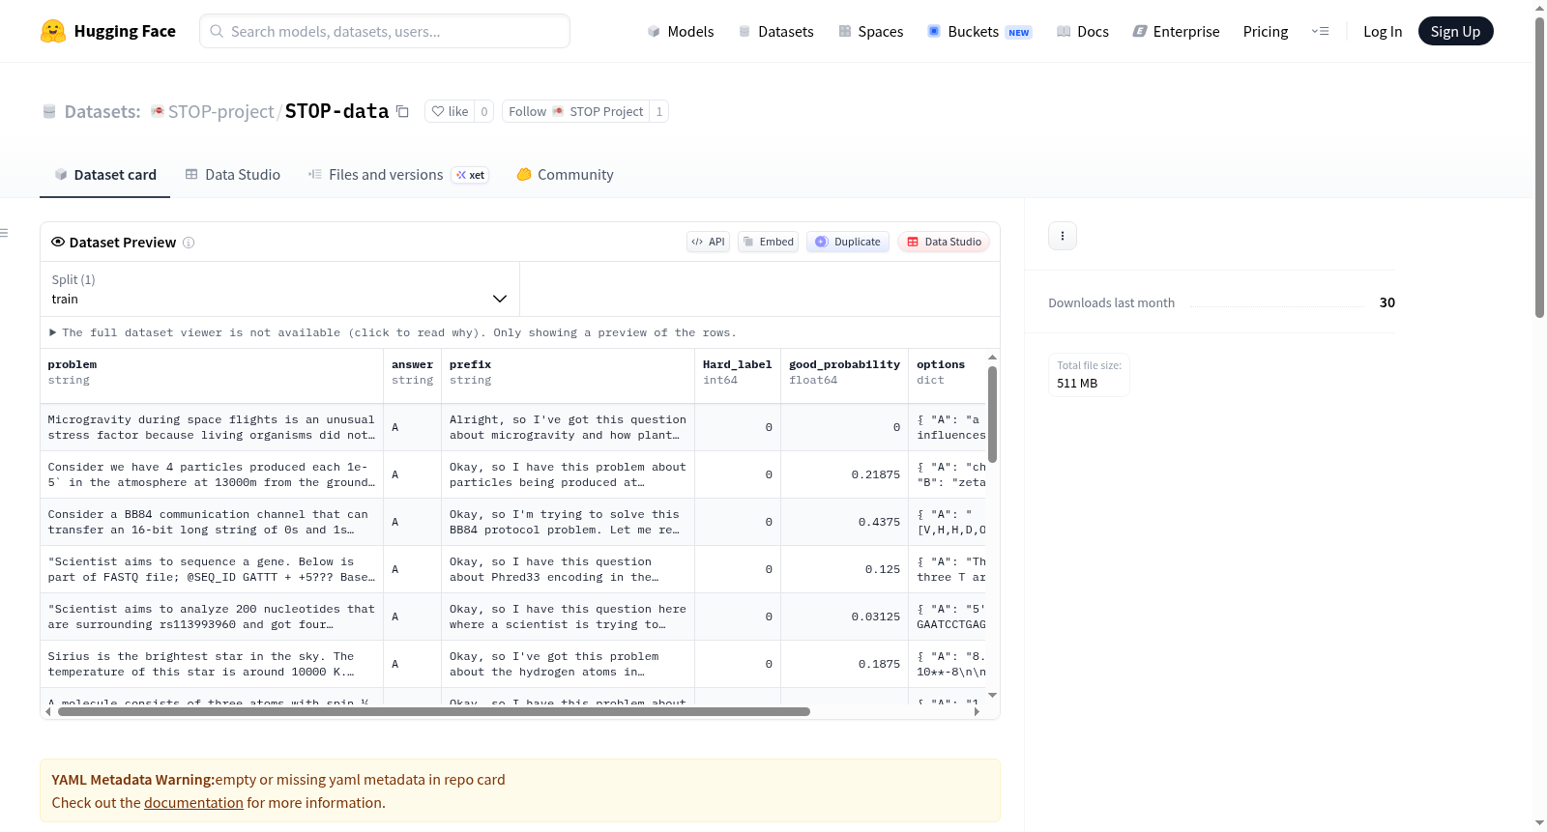
Task: Click the table's scroll-left arrow
Action: (48, 712)
